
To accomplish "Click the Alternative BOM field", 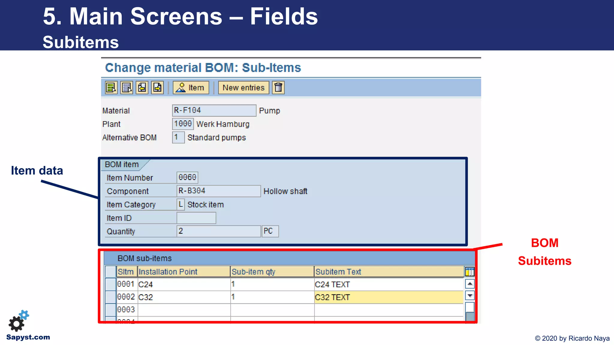I will click(178, 137).
